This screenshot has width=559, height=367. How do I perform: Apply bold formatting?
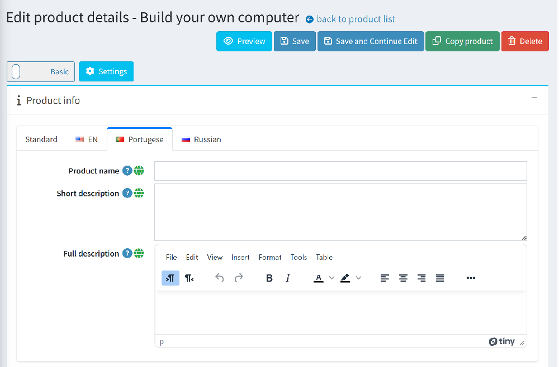click(x=269, y=278)
